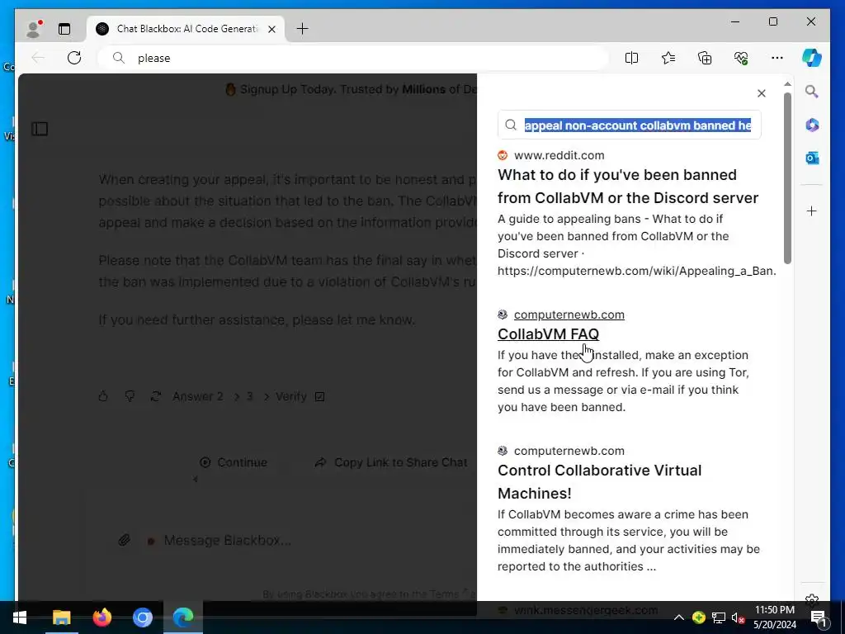Open File Explorer from the taskbar
The image size is (845, 634).
(x=61, y=617)
